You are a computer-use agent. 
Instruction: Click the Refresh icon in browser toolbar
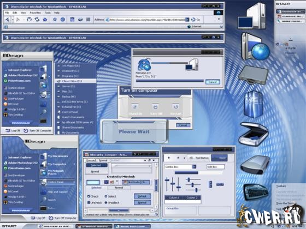click(37, 20)
